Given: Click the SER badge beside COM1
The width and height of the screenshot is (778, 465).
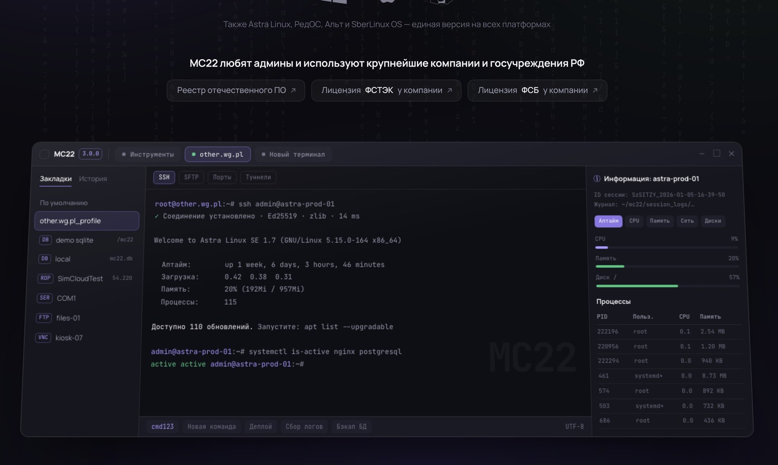Looking at the screenshot, I should [x=45, y=298].
